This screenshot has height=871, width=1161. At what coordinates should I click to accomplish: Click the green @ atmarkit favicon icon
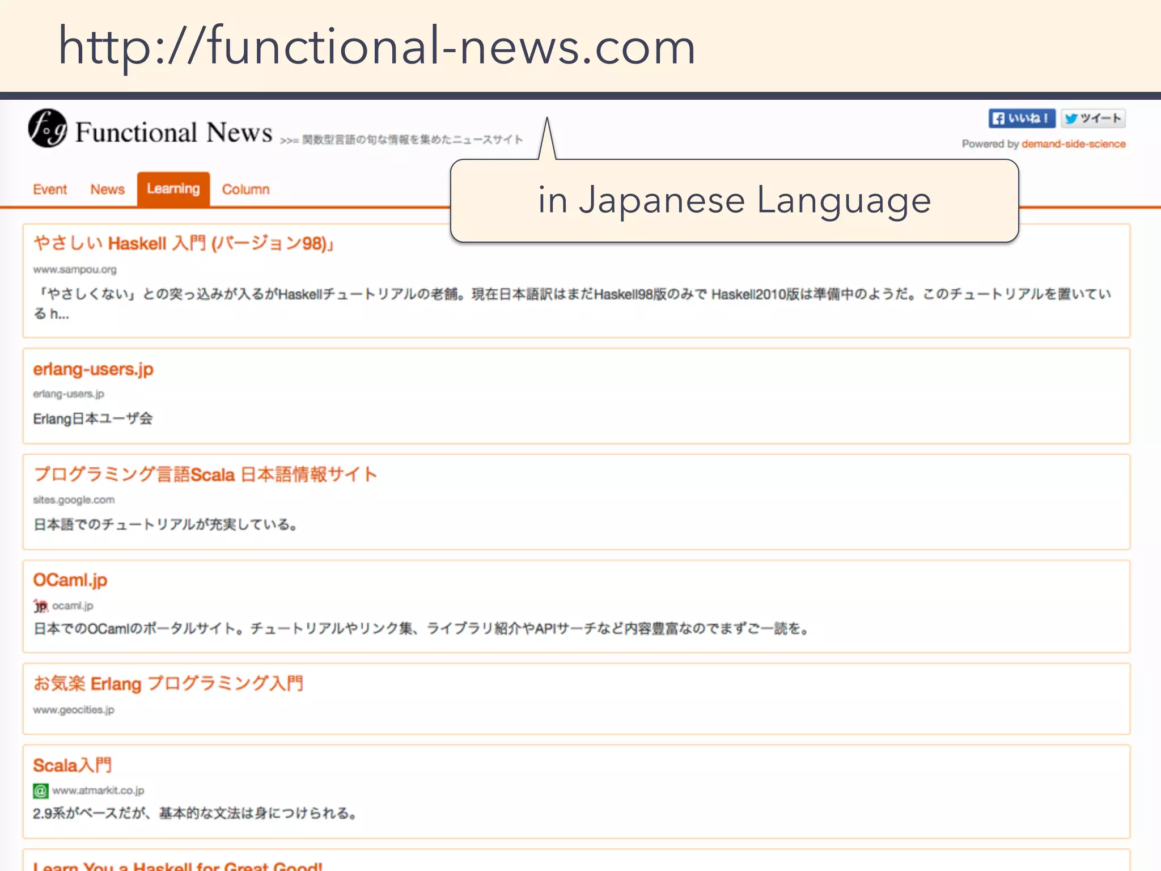[x=40, y=790]
